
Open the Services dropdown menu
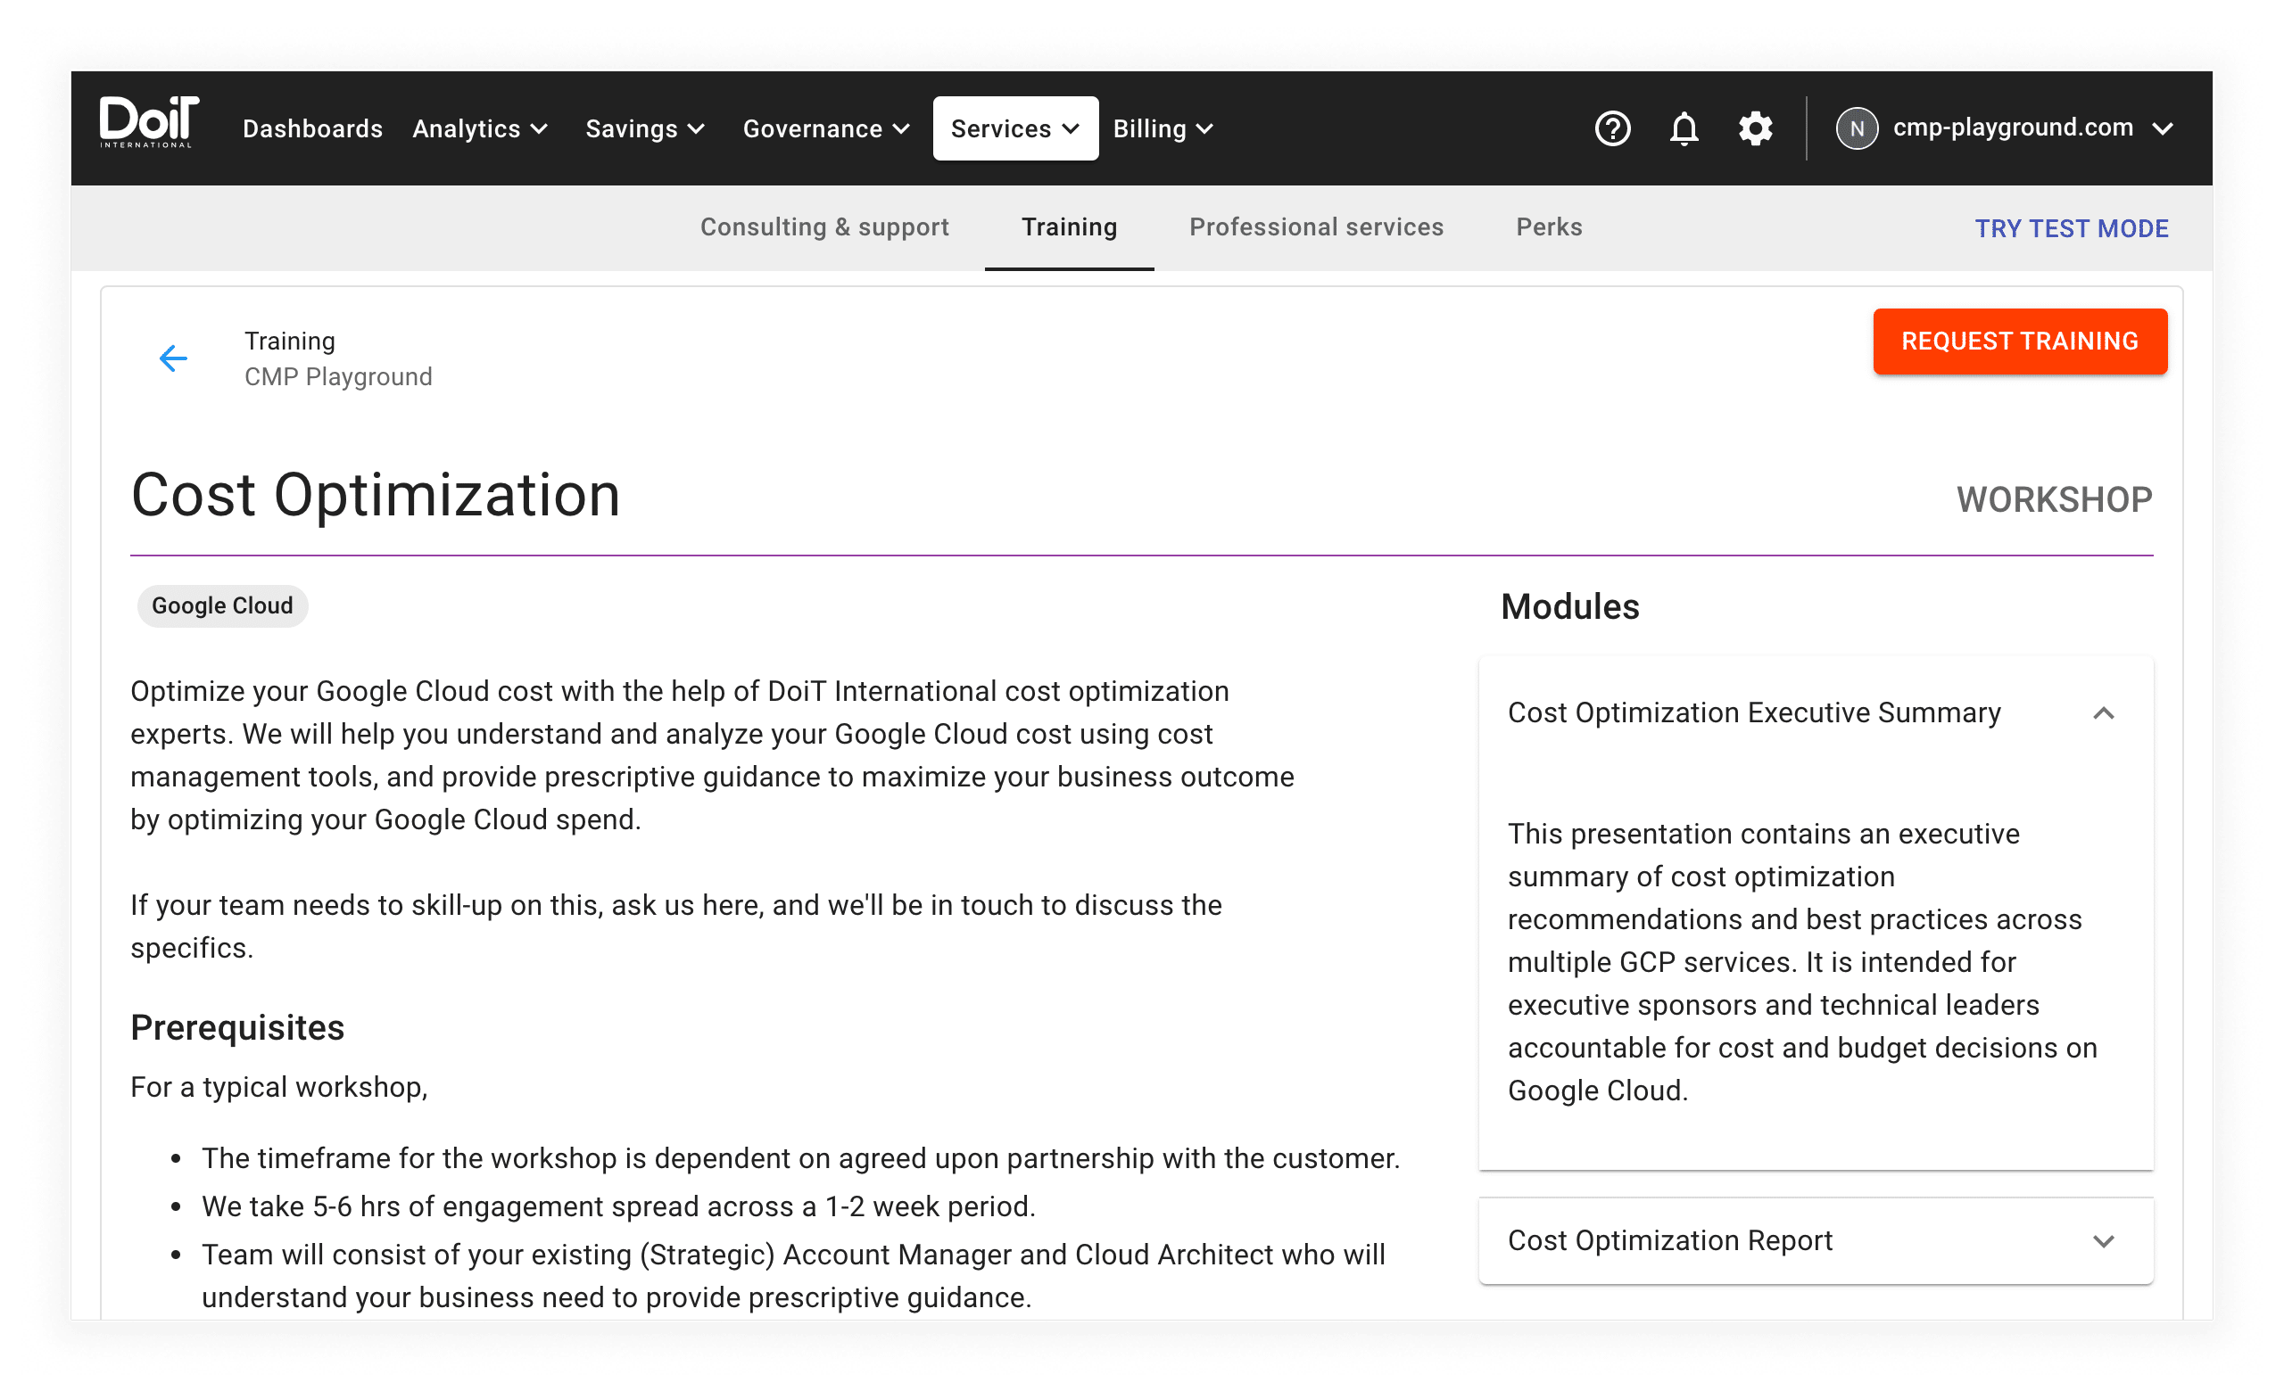[x=1015, y=128]
